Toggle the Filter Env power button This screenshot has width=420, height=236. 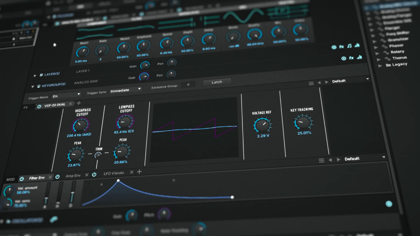[22, 179]
